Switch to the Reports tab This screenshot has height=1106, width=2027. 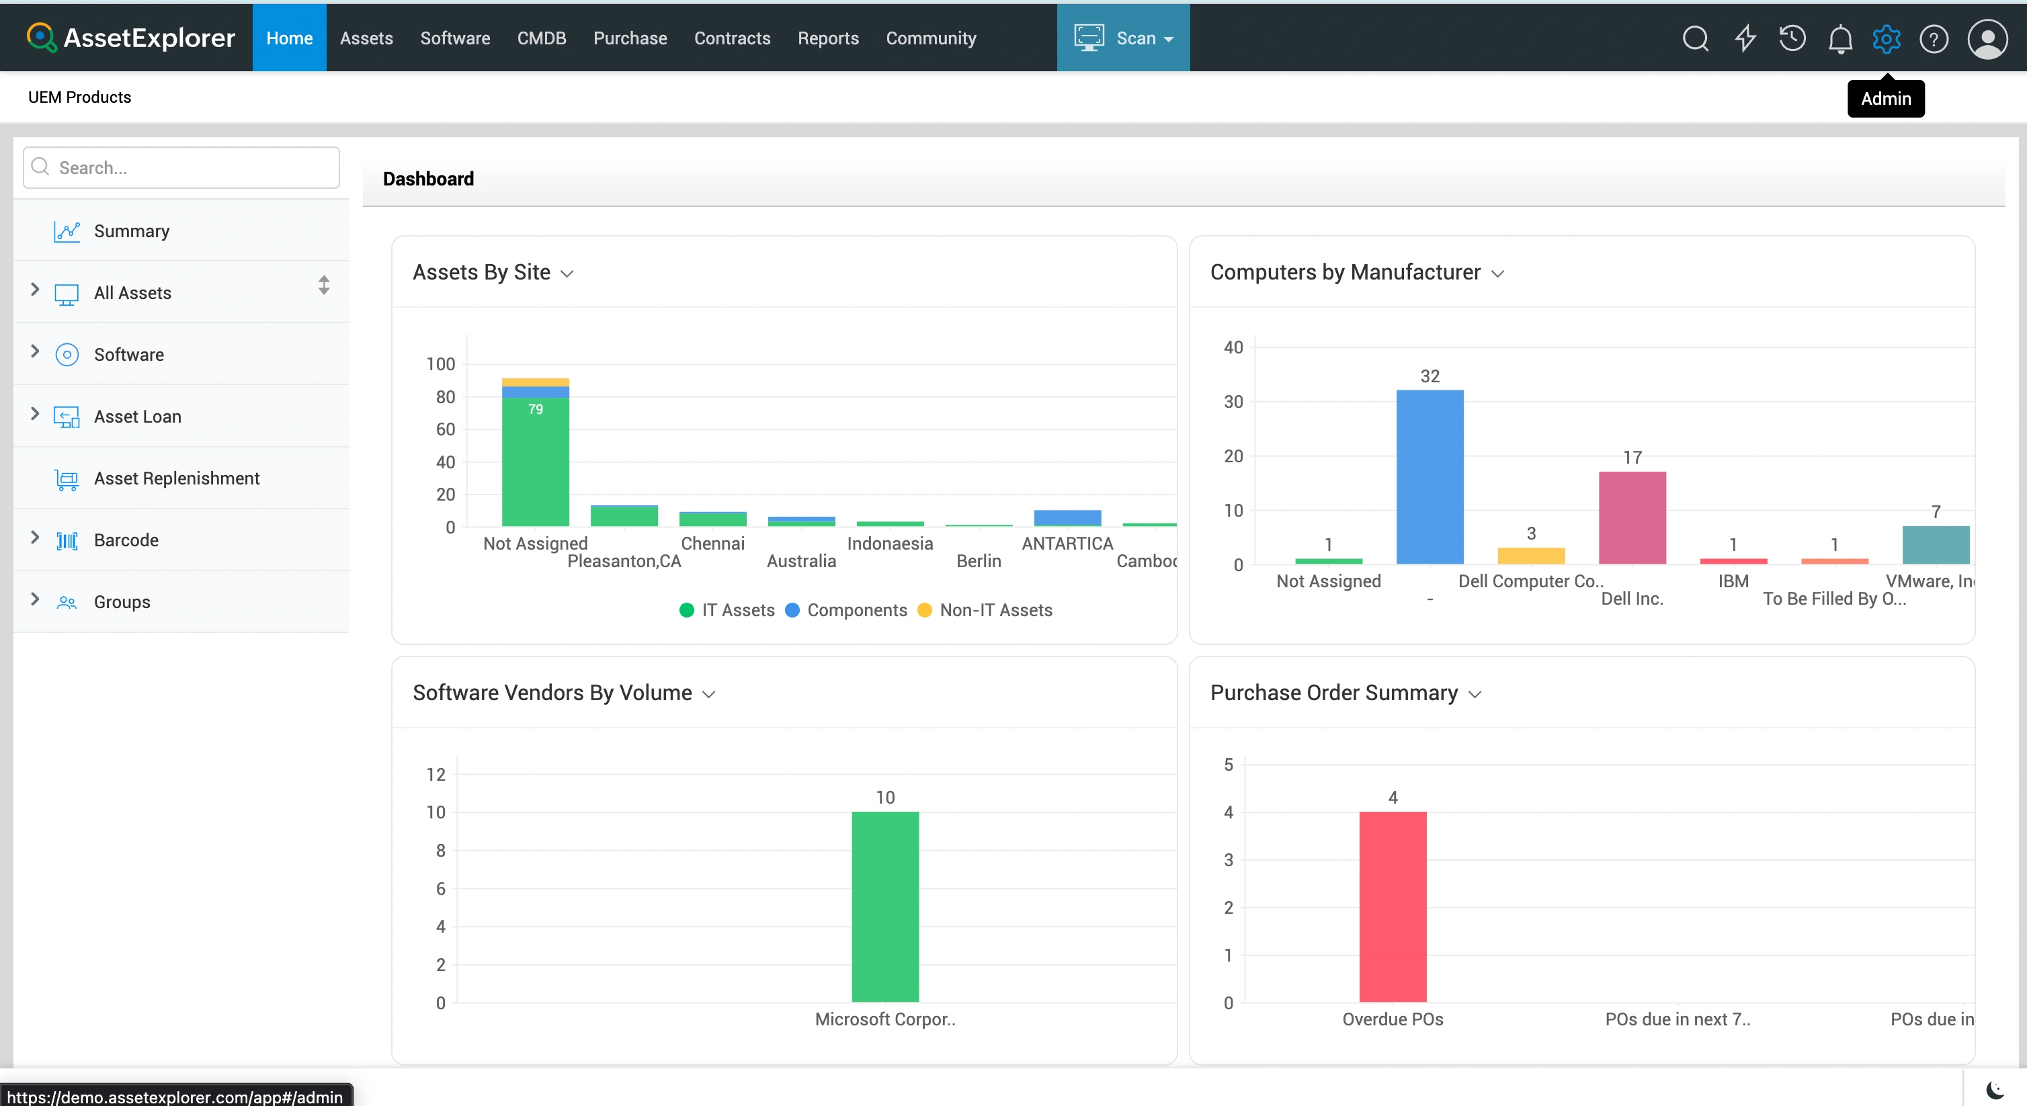coord(828,38)
